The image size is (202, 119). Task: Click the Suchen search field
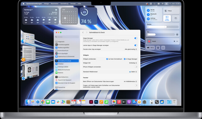coord(67,37)
